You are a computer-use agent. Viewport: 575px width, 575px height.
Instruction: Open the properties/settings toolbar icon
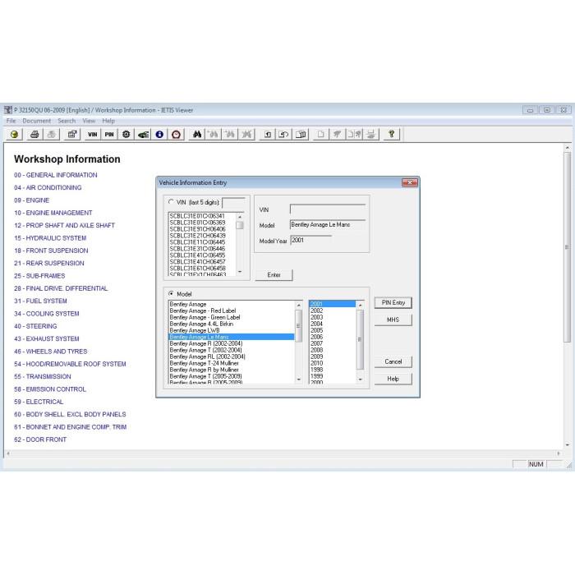[72, 135]
